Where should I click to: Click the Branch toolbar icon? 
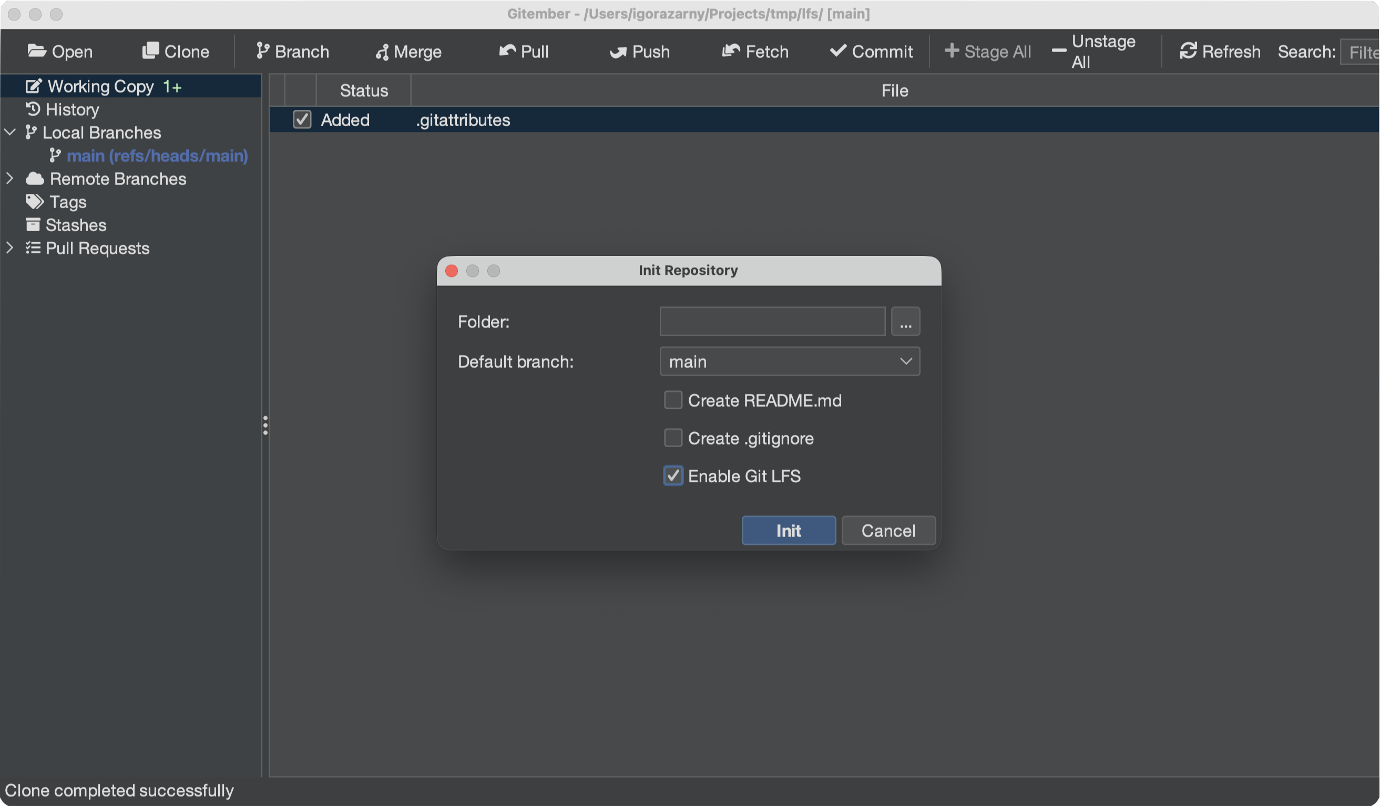(x=263, y=51)
